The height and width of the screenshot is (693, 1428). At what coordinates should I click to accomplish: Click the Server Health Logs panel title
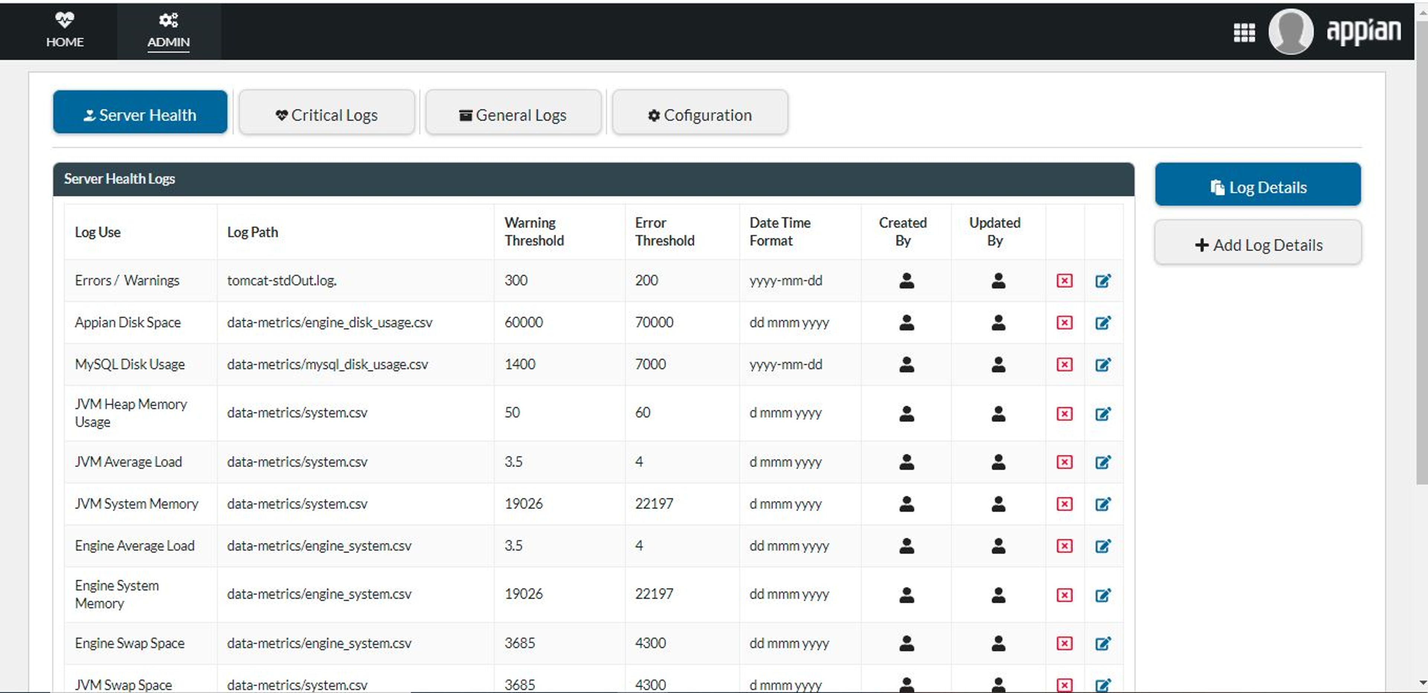pos(119,179)
